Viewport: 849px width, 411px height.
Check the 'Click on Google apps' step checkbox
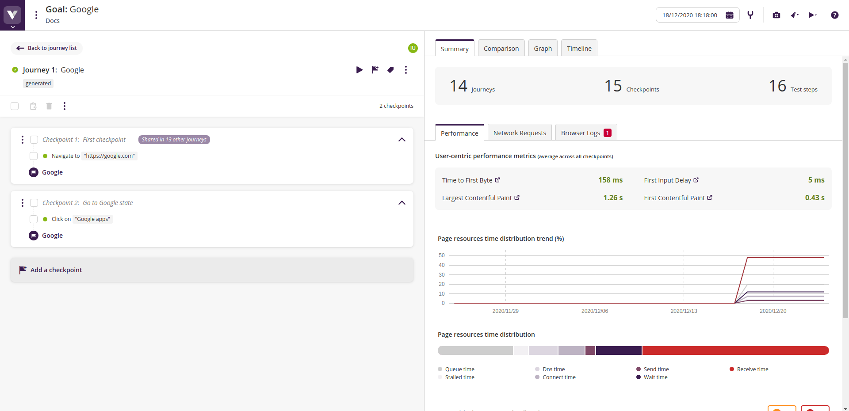click(x=34, y=219)
